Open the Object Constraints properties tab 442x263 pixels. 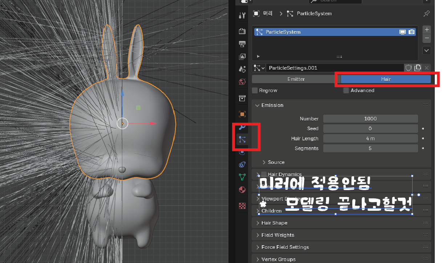pos(242,164)
